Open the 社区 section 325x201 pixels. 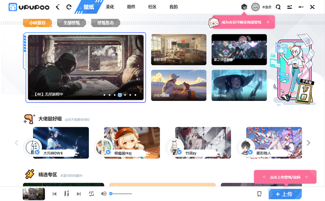(x=152, y=7)
